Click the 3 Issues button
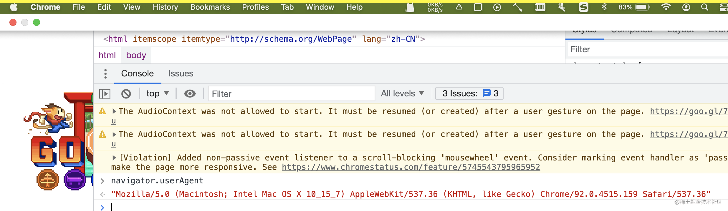 tap(469, 93)
